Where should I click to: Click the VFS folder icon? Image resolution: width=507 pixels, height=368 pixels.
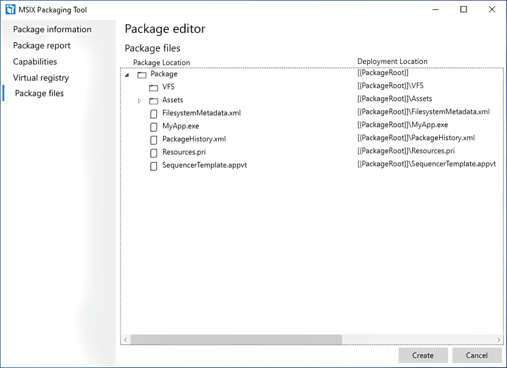154,88
